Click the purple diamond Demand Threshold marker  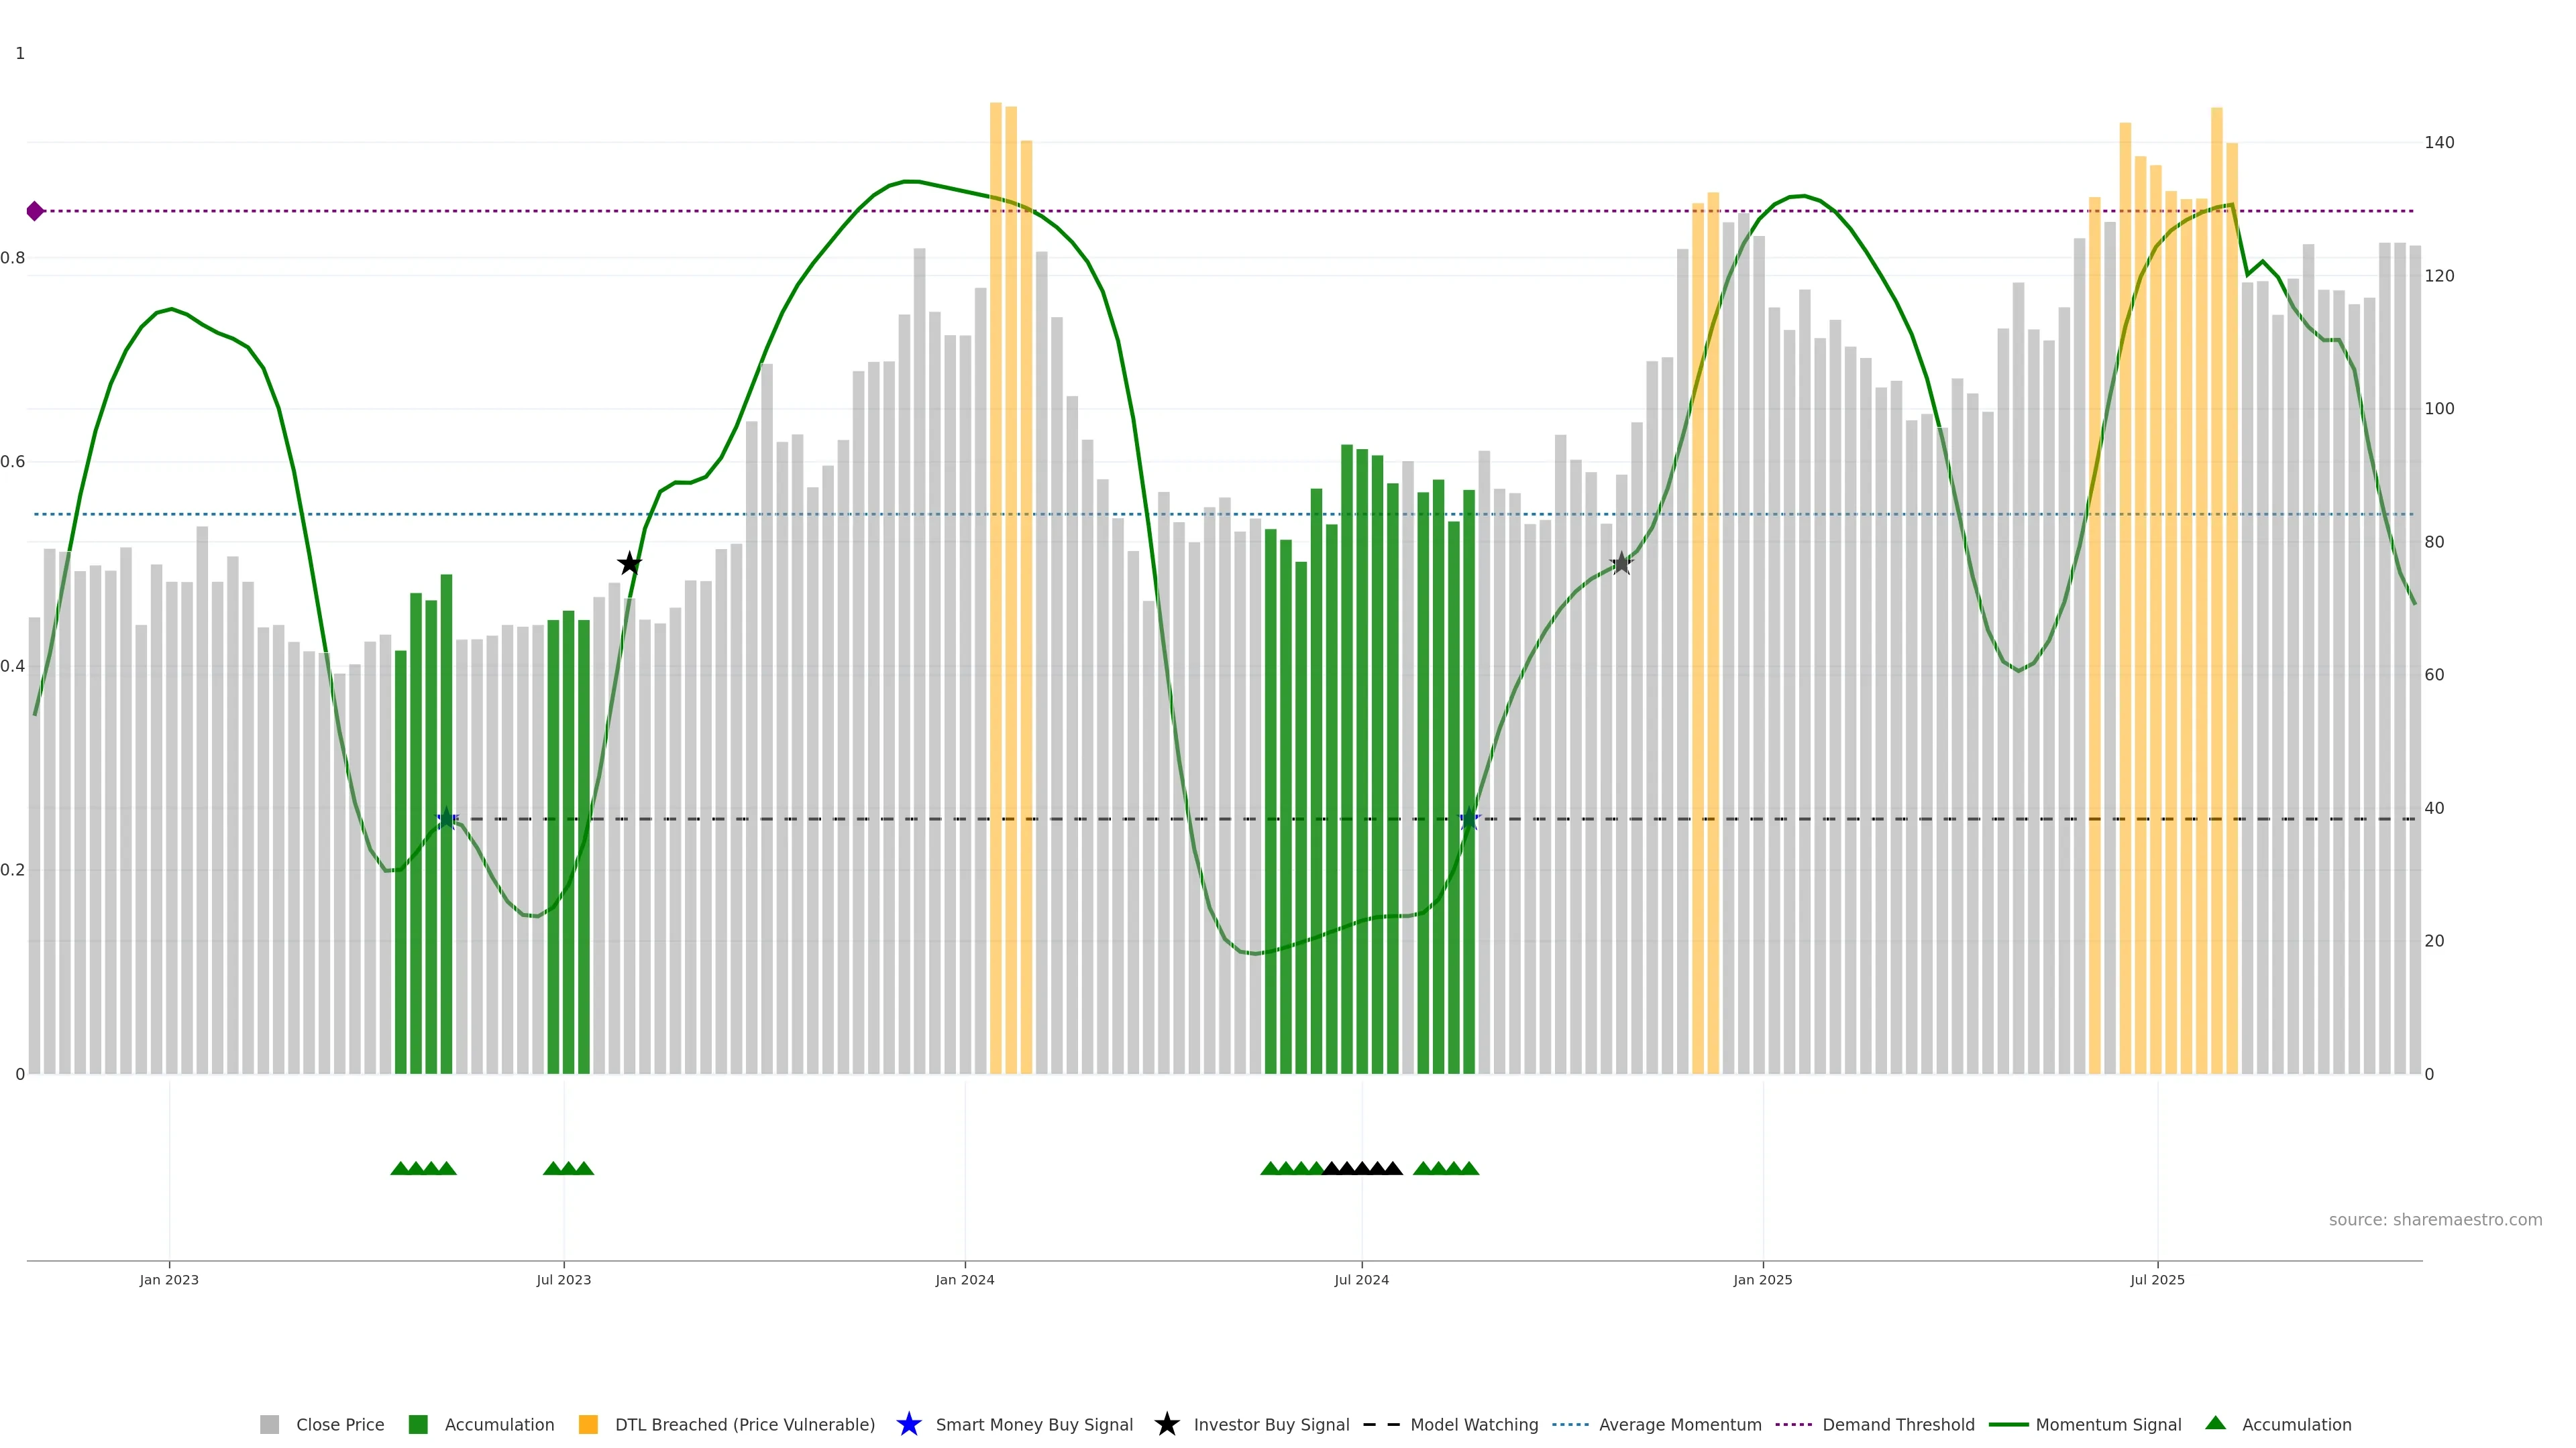[35, 211]
